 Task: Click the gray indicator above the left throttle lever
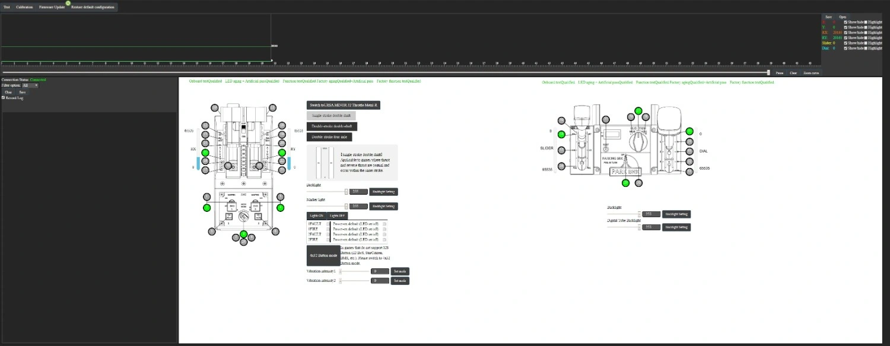tap(215, 107)
